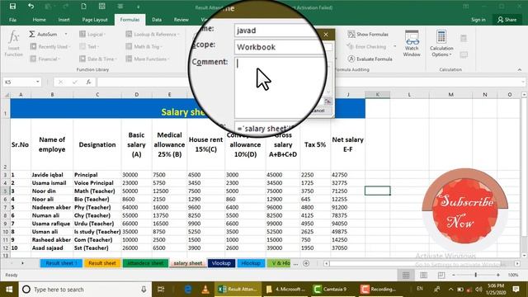This screenshot has height=297, width=528.
Task: Click the cell showing 71250
Action: [x=347, y=191]
